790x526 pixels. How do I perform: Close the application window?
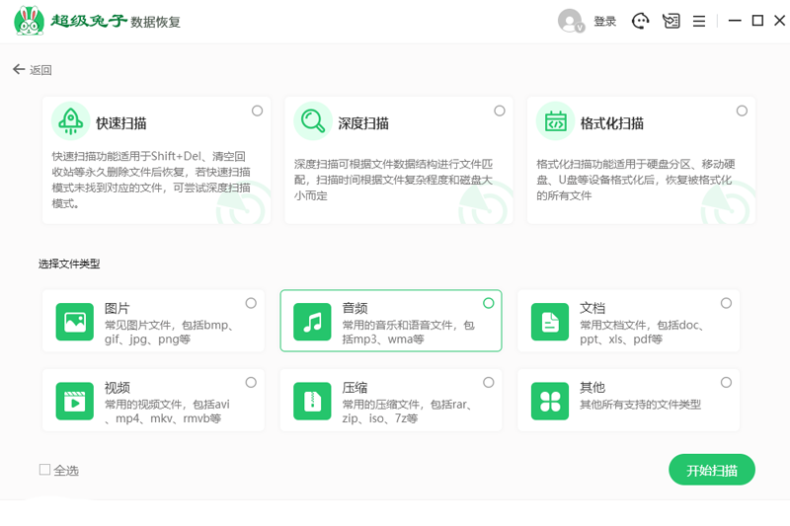[x=779, y=21]
